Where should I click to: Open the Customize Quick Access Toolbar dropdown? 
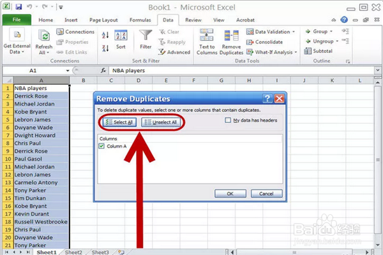[x=61, y=7]
